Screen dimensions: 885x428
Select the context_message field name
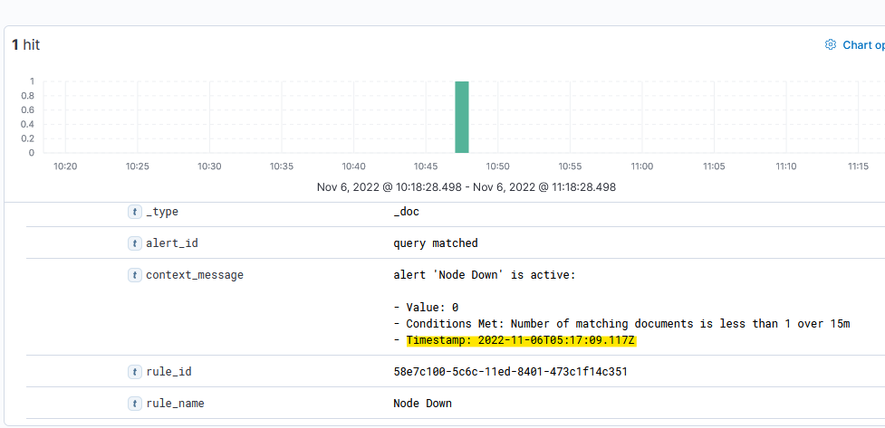(x=195, y=275)
